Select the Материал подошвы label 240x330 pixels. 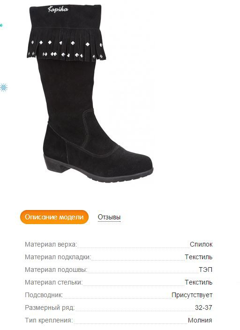point(56,270)
